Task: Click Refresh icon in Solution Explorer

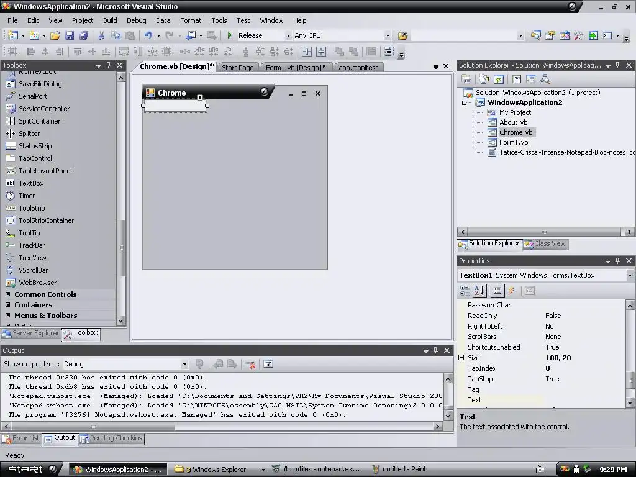Action: click(x=499, y=79)
